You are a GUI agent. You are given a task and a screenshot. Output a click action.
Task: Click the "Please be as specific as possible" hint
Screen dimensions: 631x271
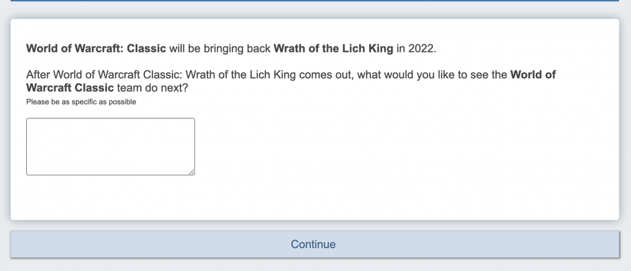pos(81,102)
